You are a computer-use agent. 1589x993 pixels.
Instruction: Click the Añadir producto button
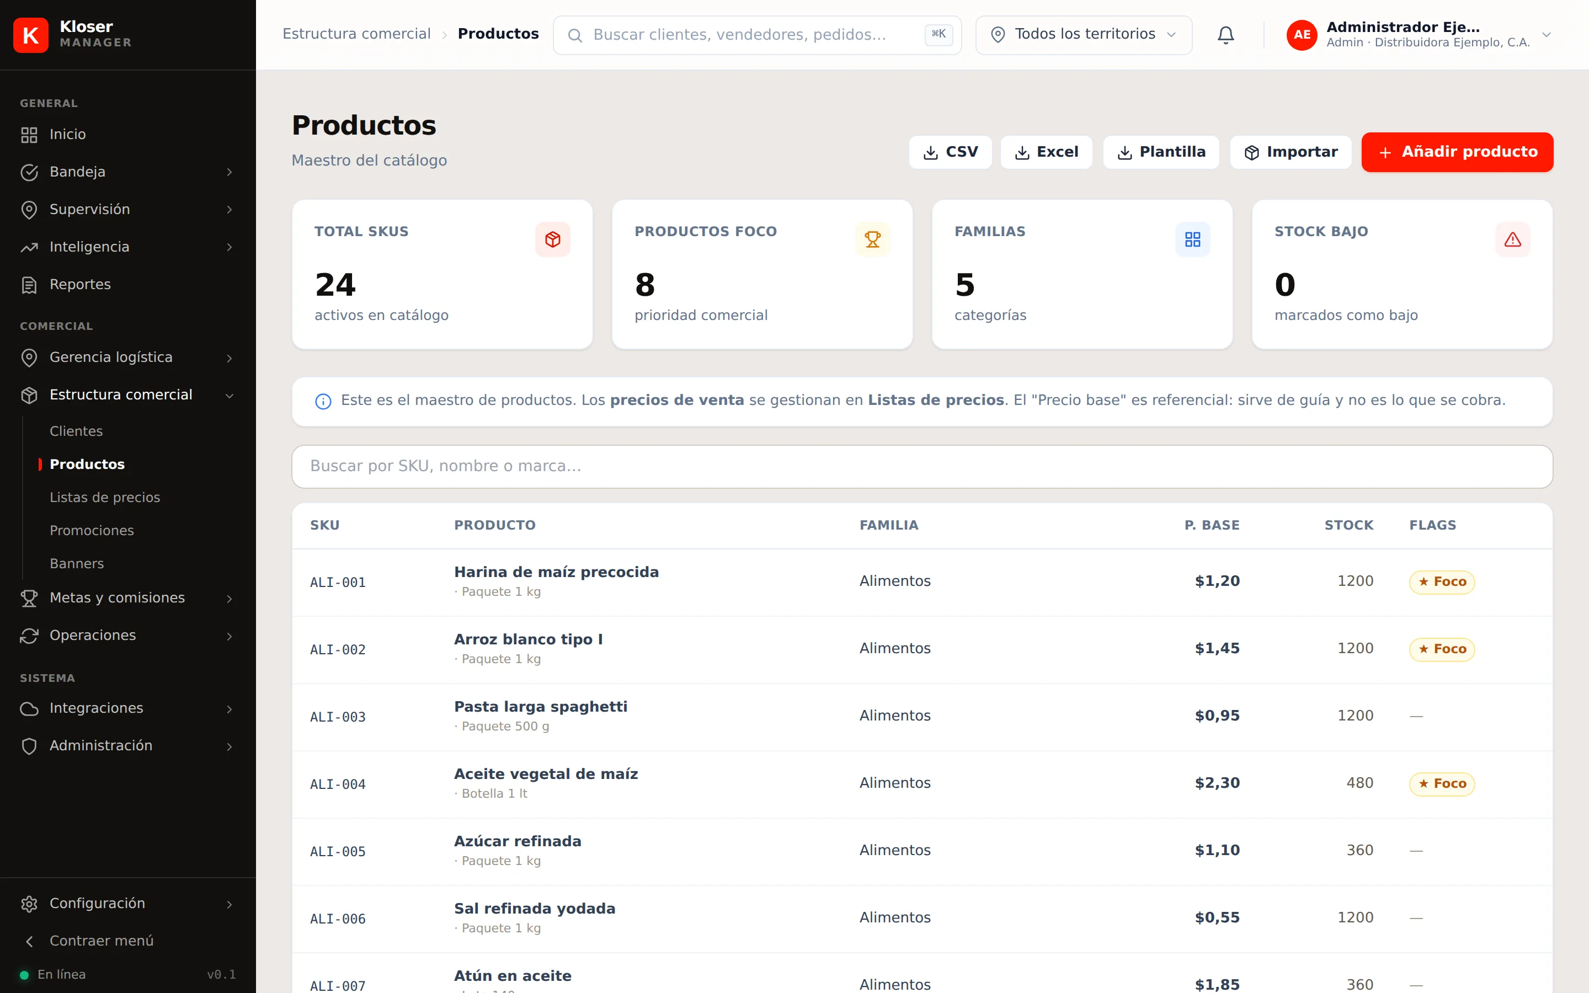(1457, 152)
